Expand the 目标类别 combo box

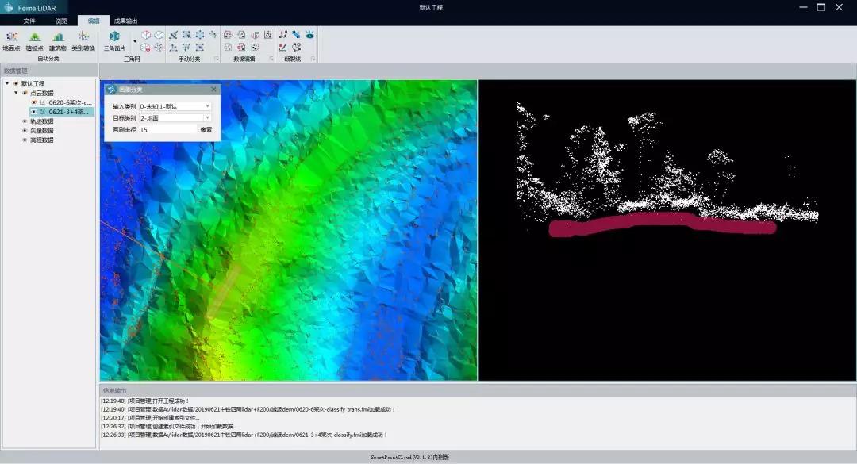(x=208, y=118)
